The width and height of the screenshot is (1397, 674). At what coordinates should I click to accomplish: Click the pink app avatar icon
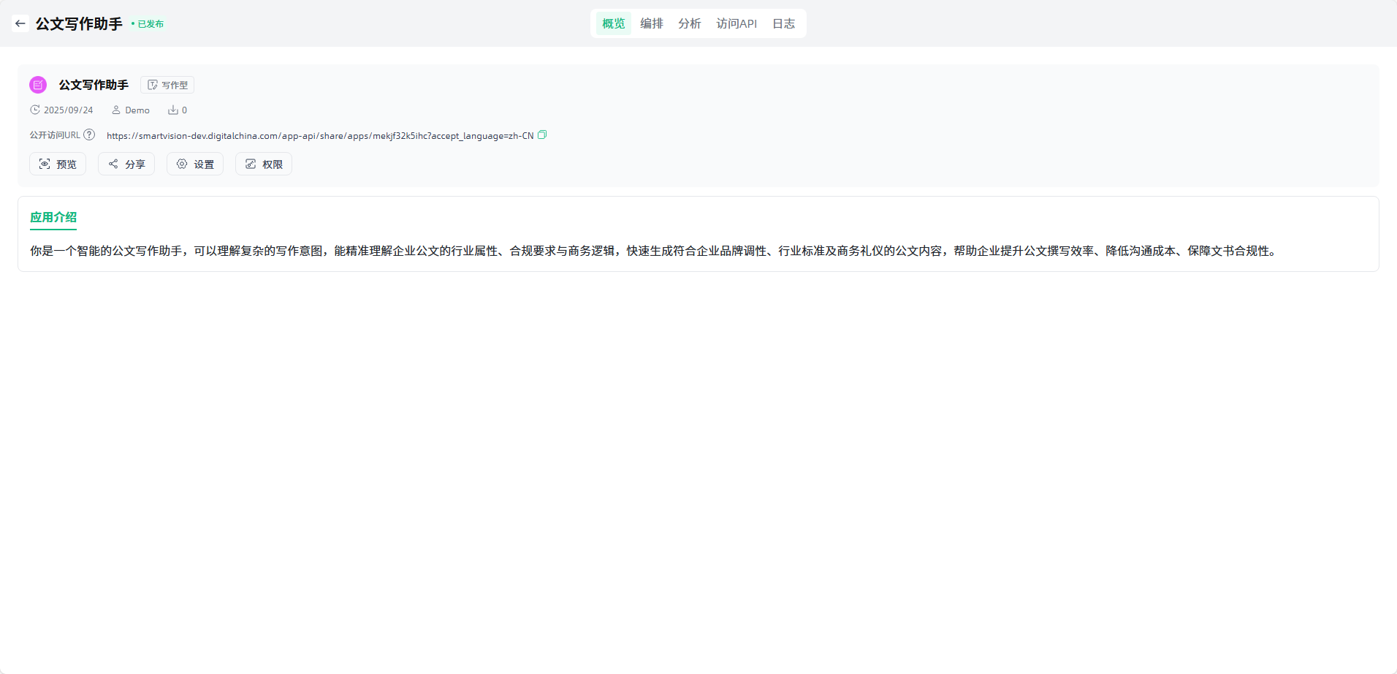pos(38,85)
